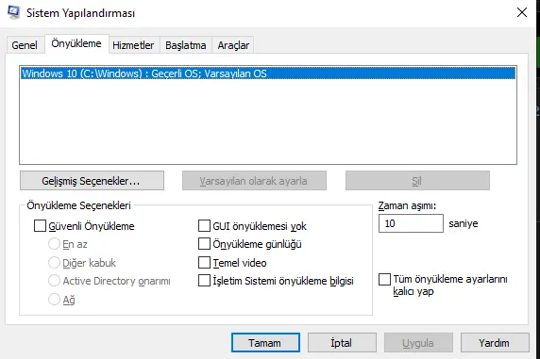Confirm with the Tamam button

click(265, 342)
